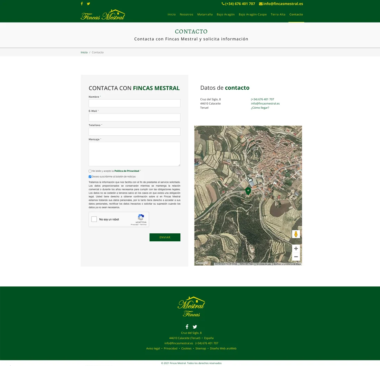The height and width of the screenshot is (366, 380).
Task: Zoom out the map with minus button
Action: 296,257
